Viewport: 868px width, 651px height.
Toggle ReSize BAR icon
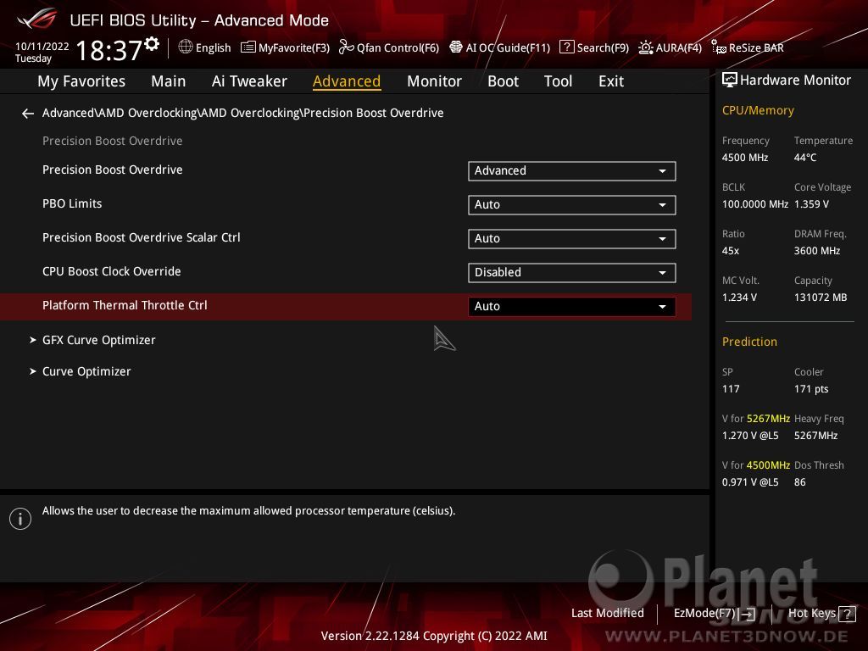pos(719,47)
